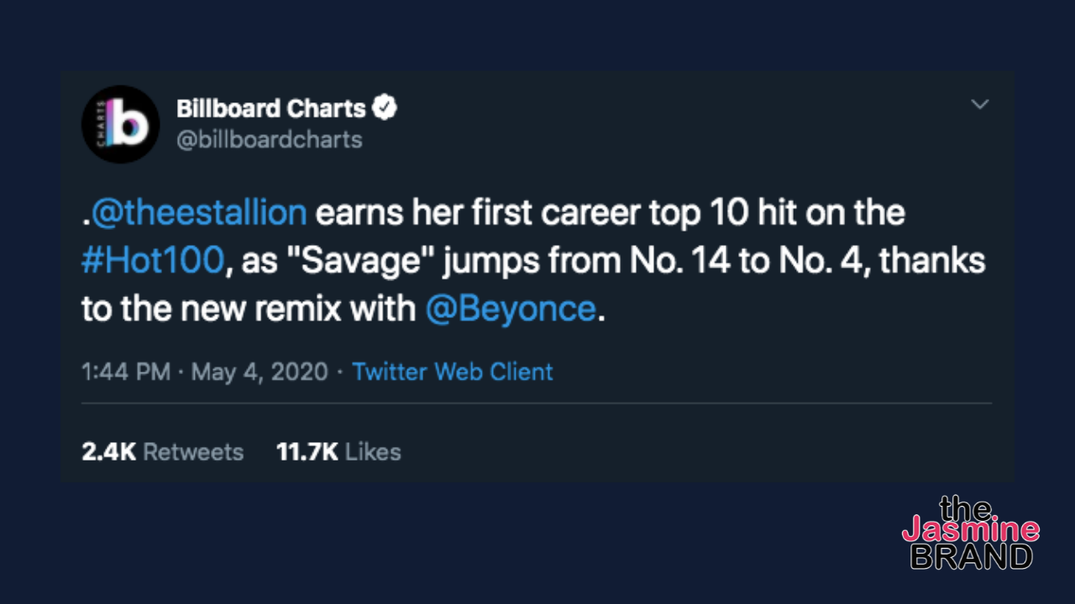Click the blue verified badge icon
The width and height of the screenshot is (1075, 604).
(x=385, y=108)
